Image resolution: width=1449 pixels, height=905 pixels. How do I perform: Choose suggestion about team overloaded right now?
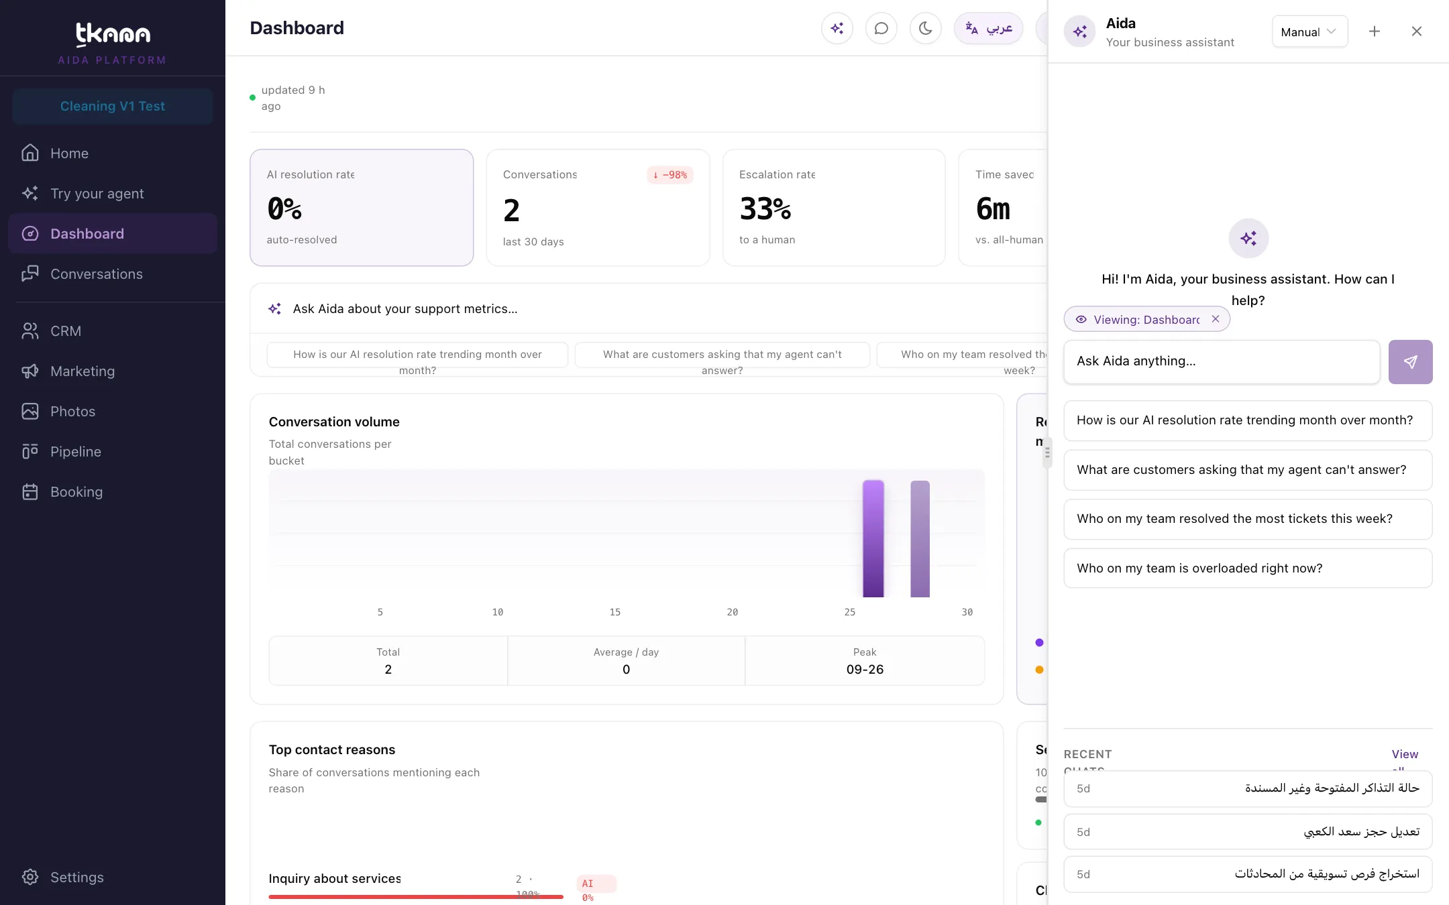[x=1248, y=568]
